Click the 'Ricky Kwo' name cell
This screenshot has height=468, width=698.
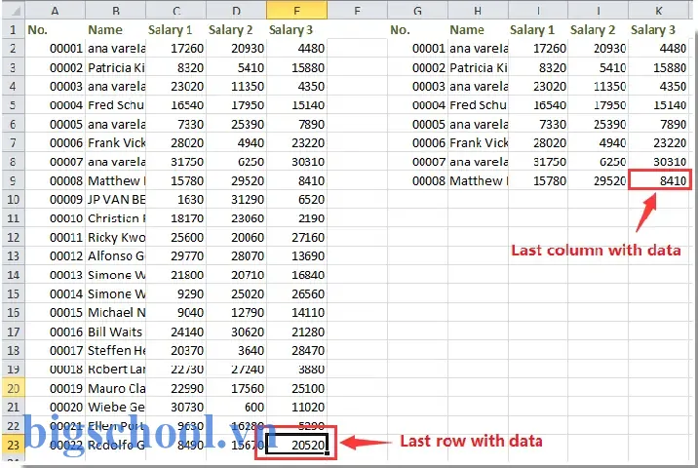[116, 237]
